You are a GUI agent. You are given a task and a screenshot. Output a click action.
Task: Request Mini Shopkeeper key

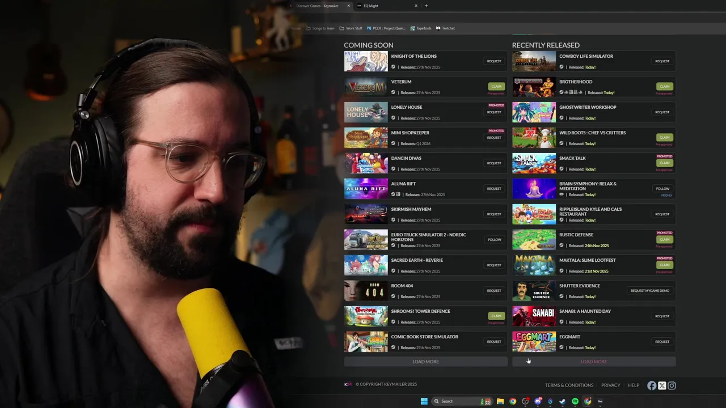[494, 138]
